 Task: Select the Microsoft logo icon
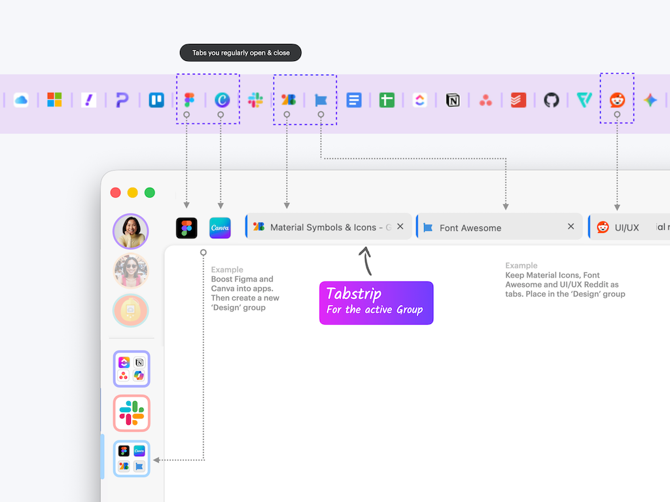click(54, 100)
